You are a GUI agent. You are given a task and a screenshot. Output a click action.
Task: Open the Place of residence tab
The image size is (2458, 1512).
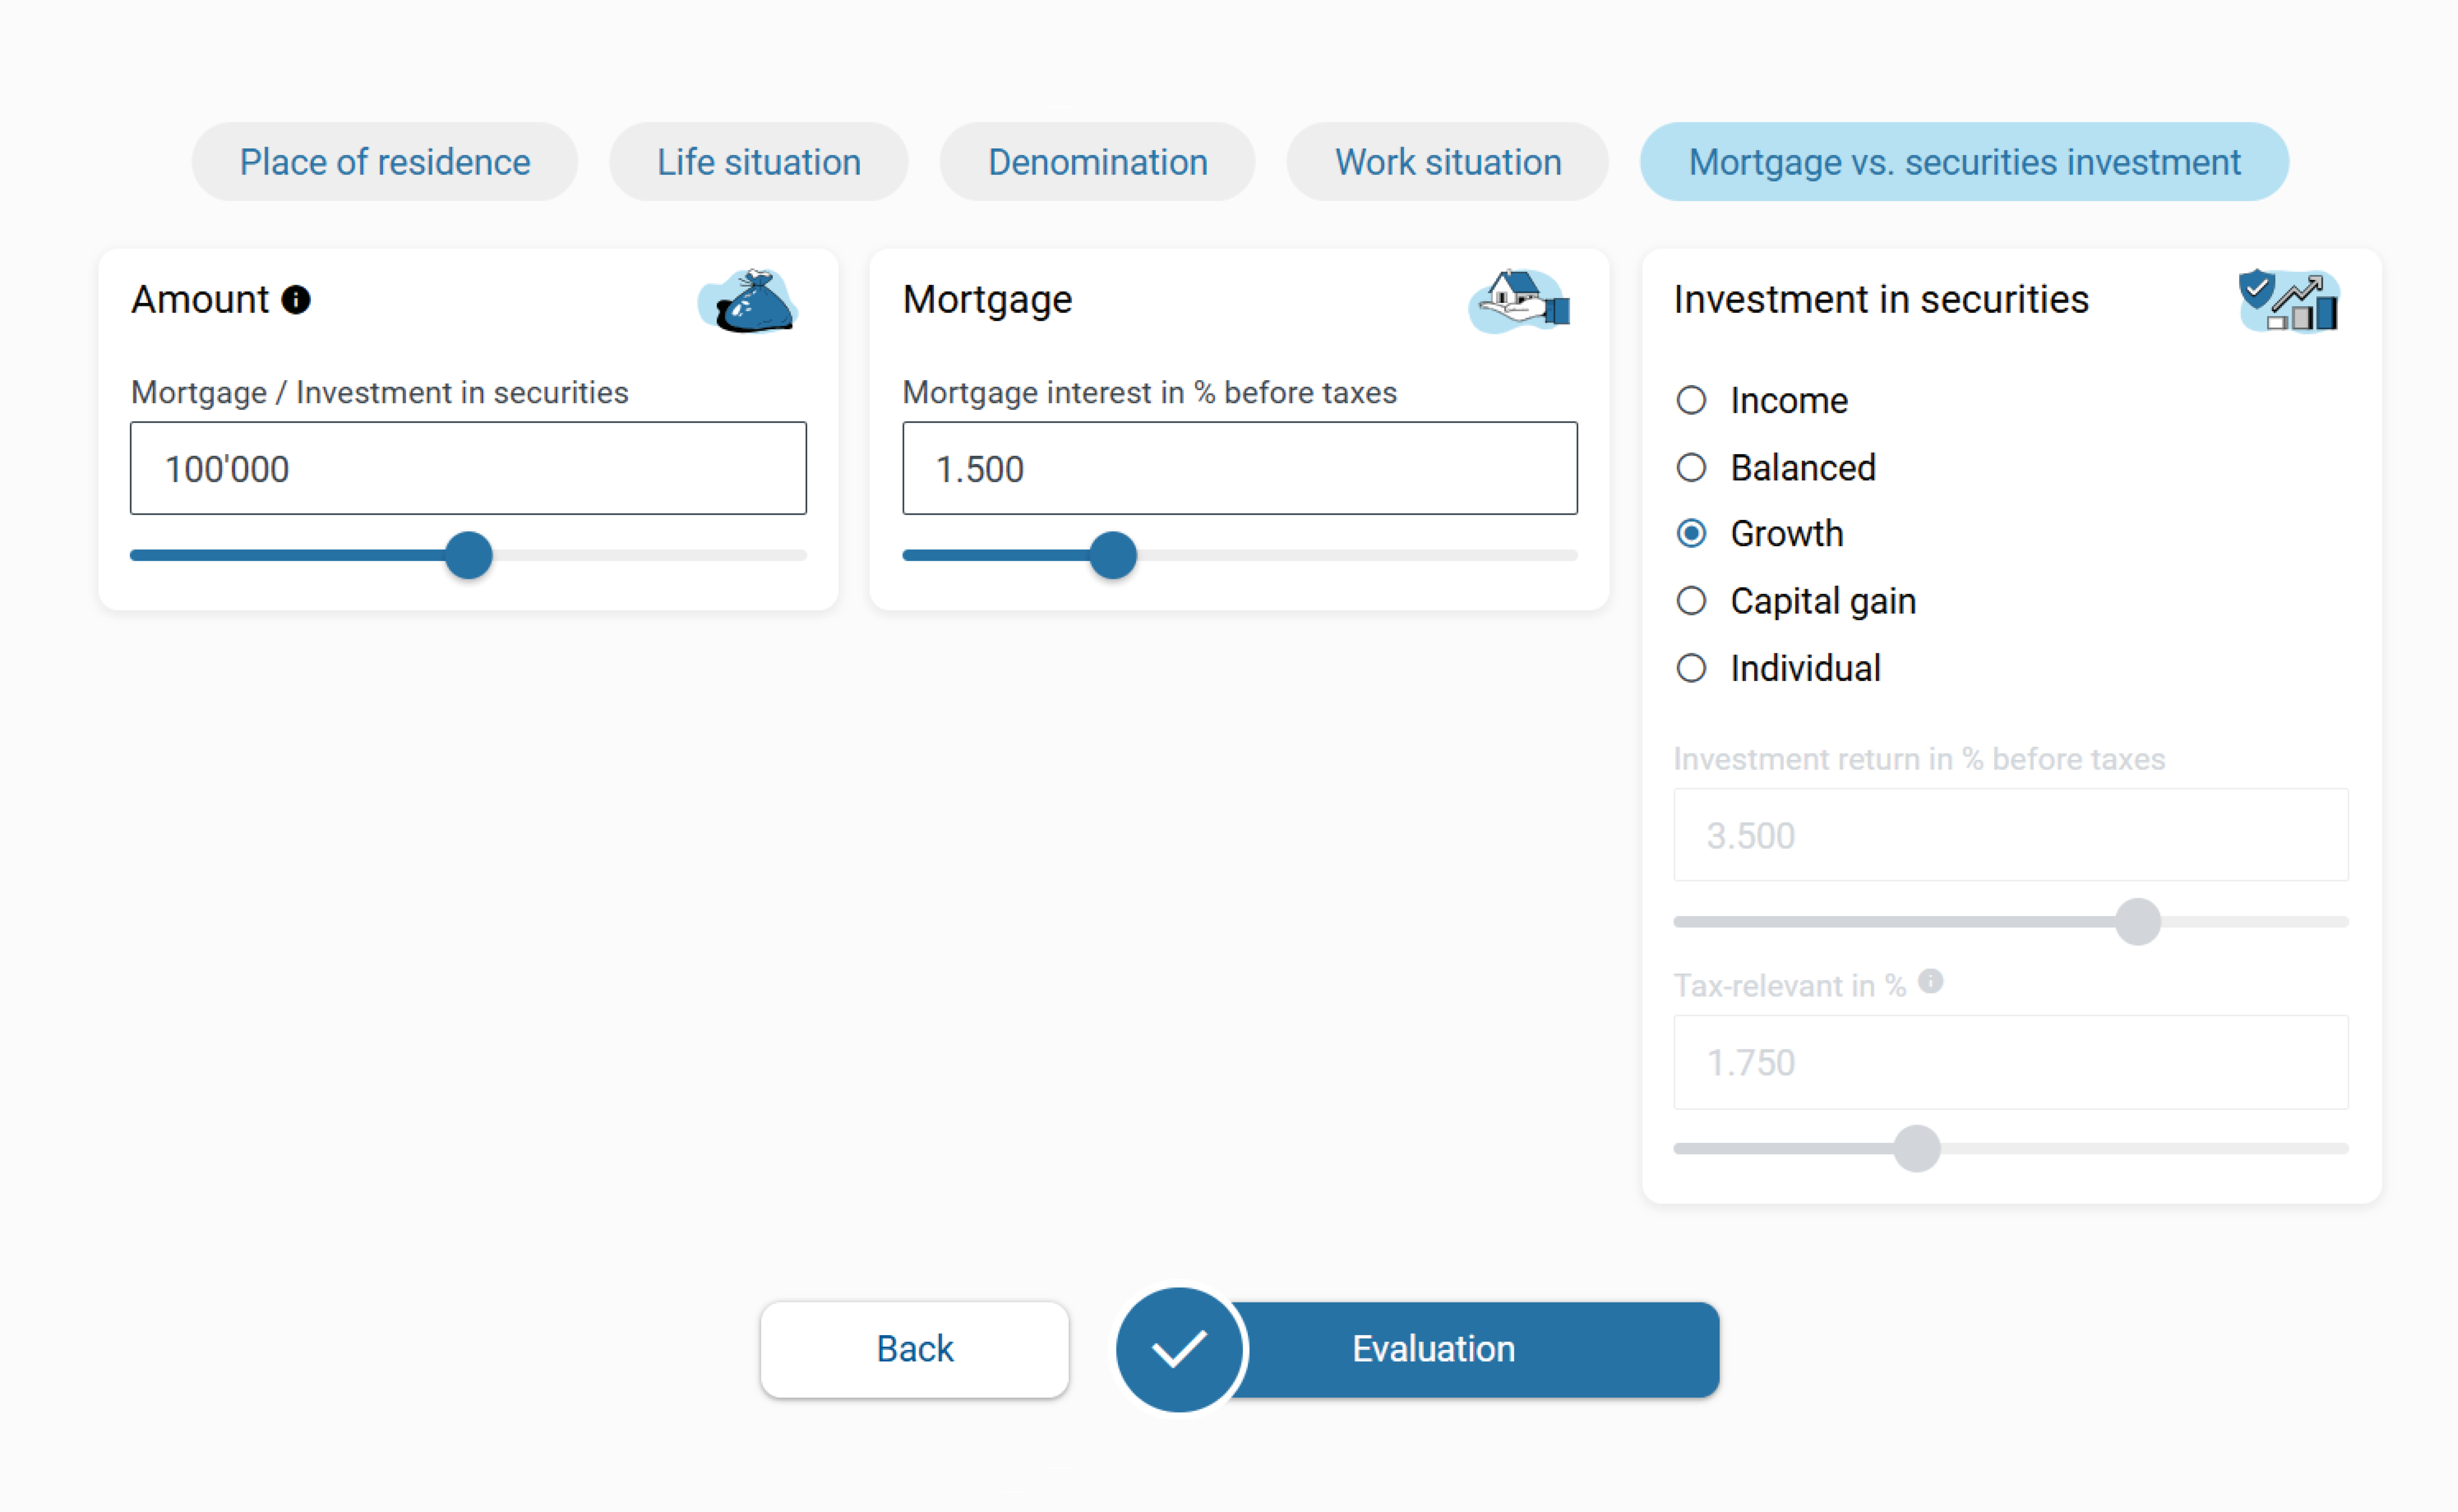(385, 162)
